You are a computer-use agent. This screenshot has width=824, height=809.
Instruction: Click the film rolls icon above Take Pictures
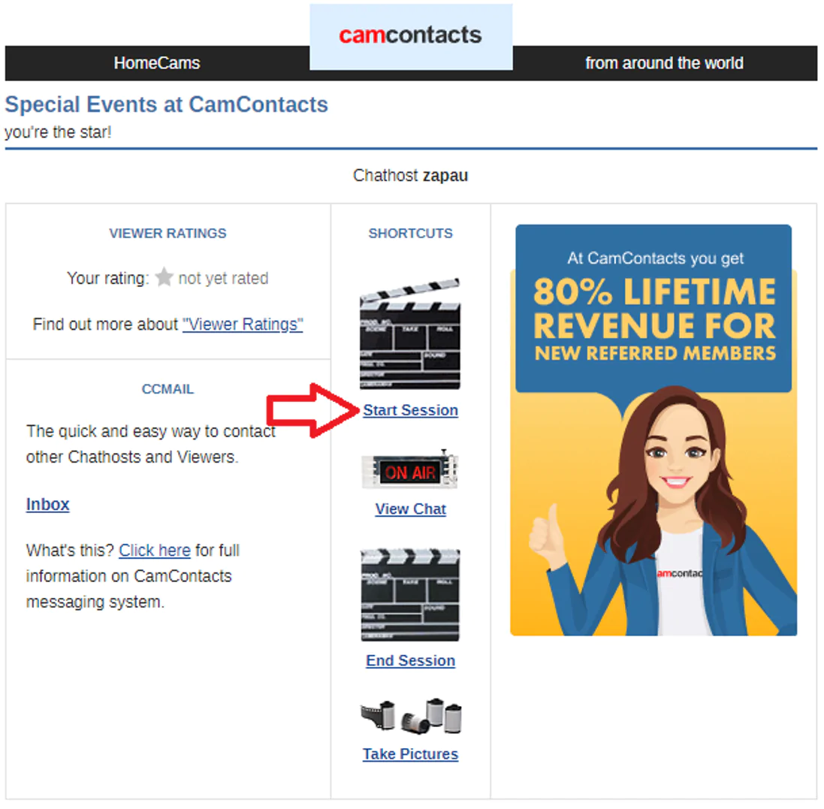(x=411, y=716)
